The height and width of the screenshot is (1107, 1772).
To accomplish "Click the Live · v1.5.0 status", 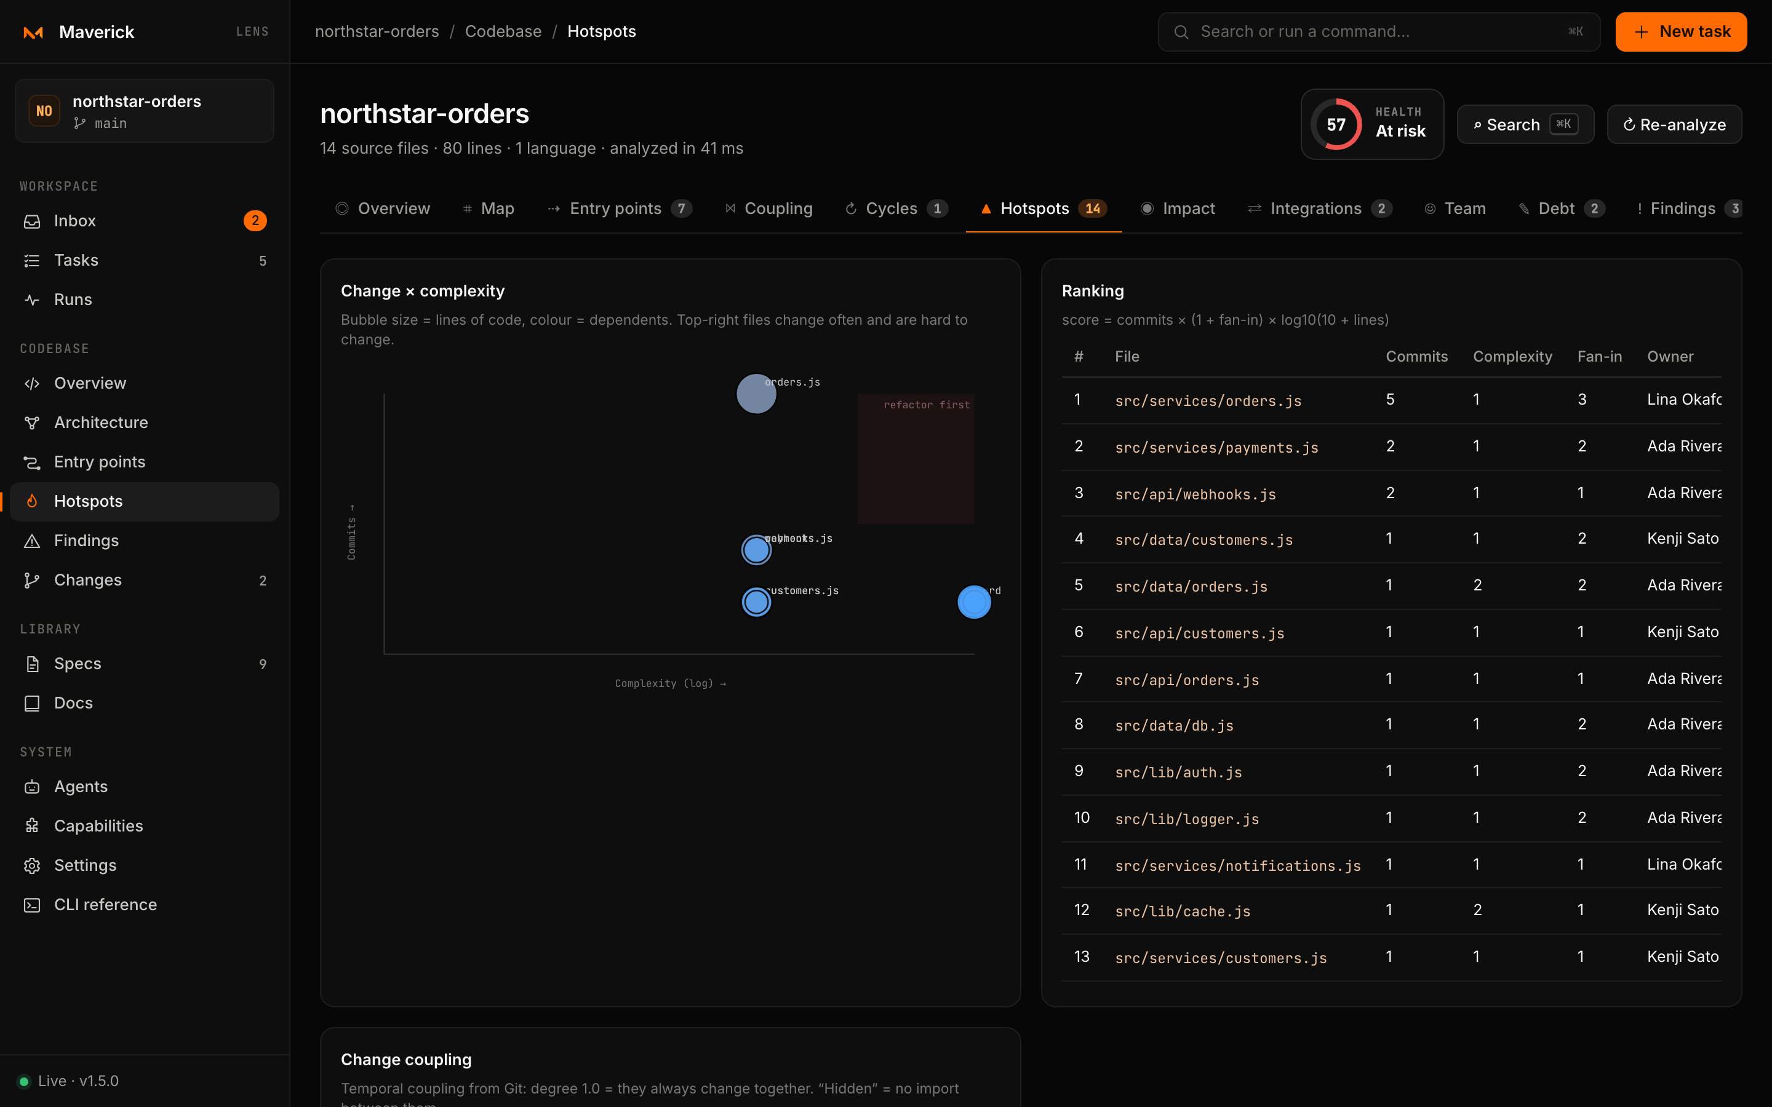I will click(68, 1081).
